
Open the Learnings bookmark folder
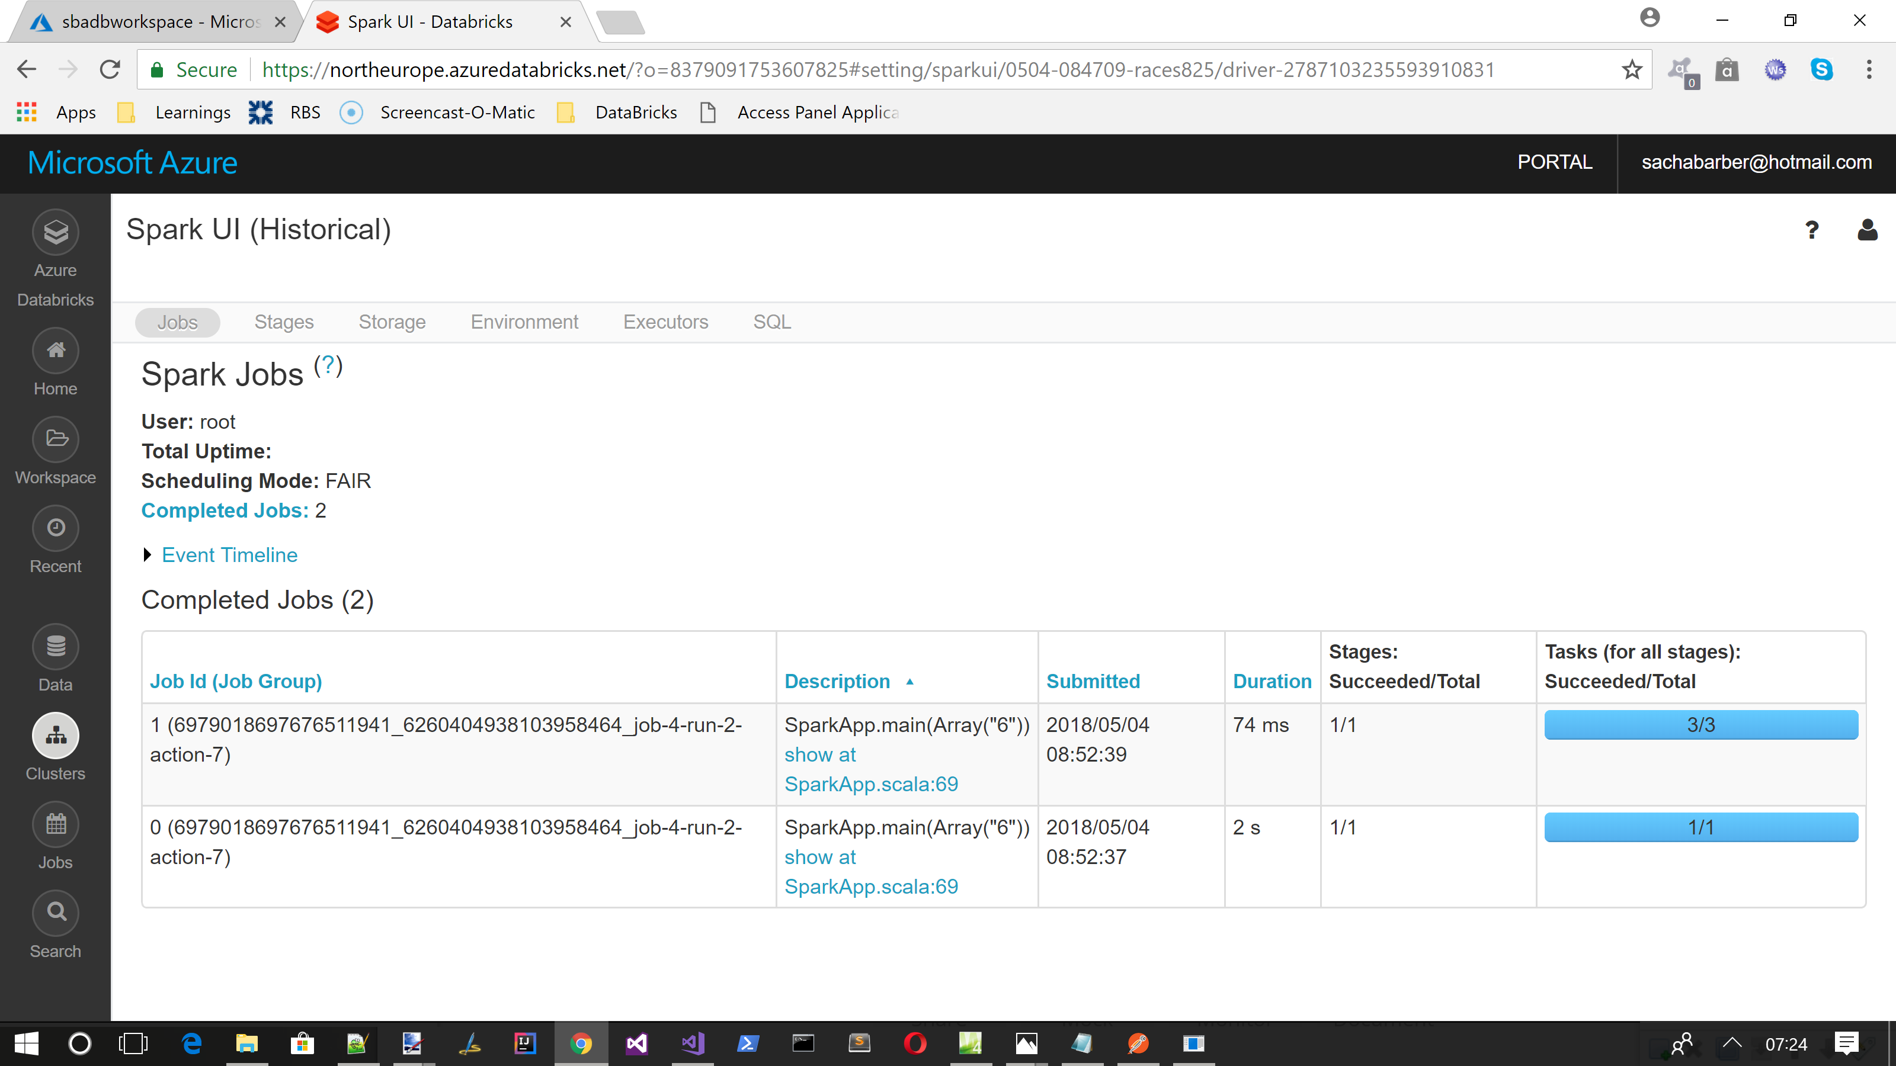175,112
